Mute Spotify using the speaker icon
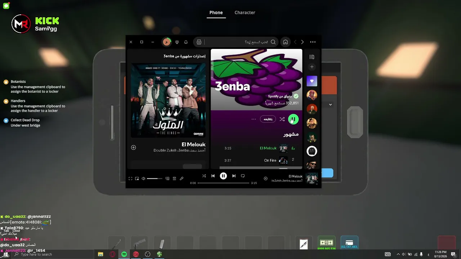Viewport: 461px width, 259px height. 143,178
